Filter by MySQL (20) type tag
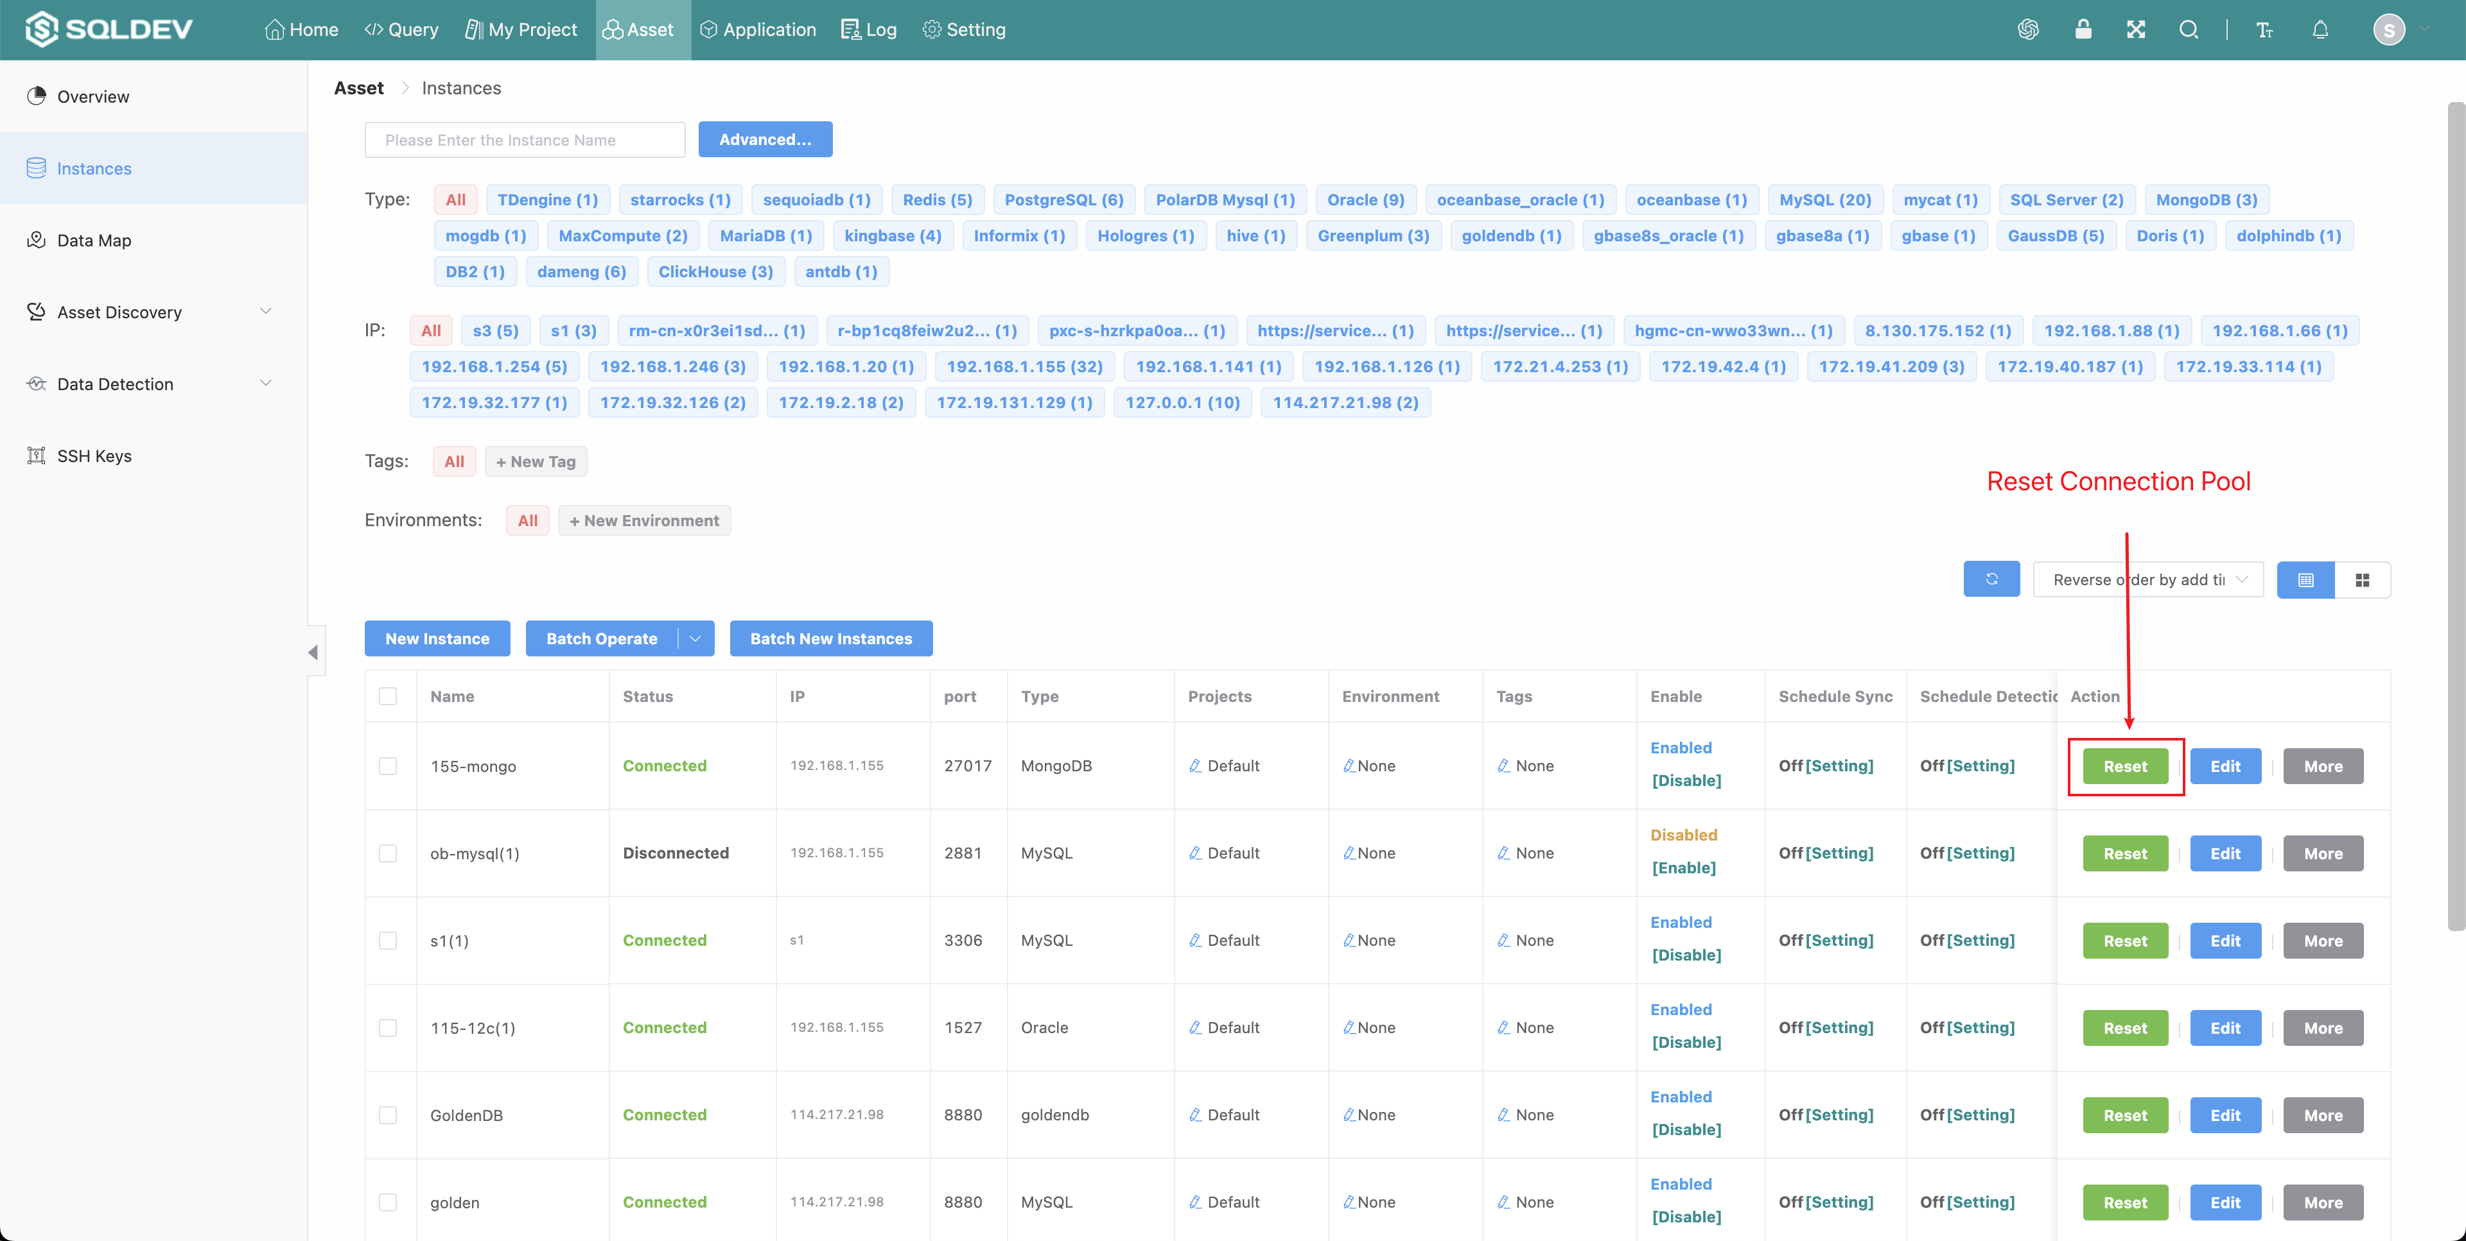 (x=1824, y=200)
